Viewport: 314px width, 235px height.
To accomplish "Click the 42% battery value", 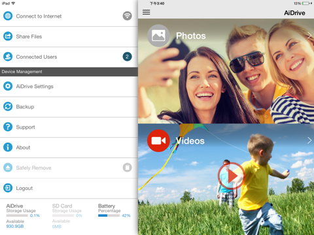I will (x=126, y=215).
